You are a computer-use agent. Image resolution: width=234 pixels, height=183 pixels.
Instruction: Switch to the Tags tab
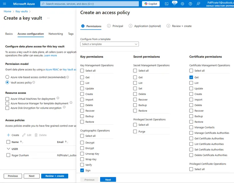coord(71,34)
